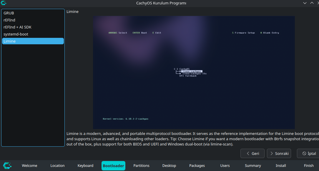Open the Summary step
Viewport: 319px width, 171px height.
[253, 165]
